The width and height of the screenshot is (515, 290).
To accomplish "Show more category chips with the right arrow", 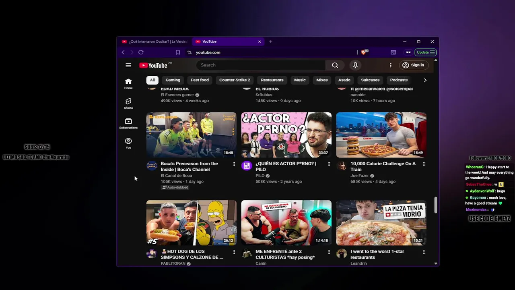I will [x=425, y=80].
